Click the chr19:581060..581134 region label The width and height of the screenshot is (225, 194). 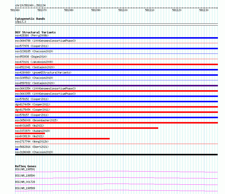click(30, 5)
